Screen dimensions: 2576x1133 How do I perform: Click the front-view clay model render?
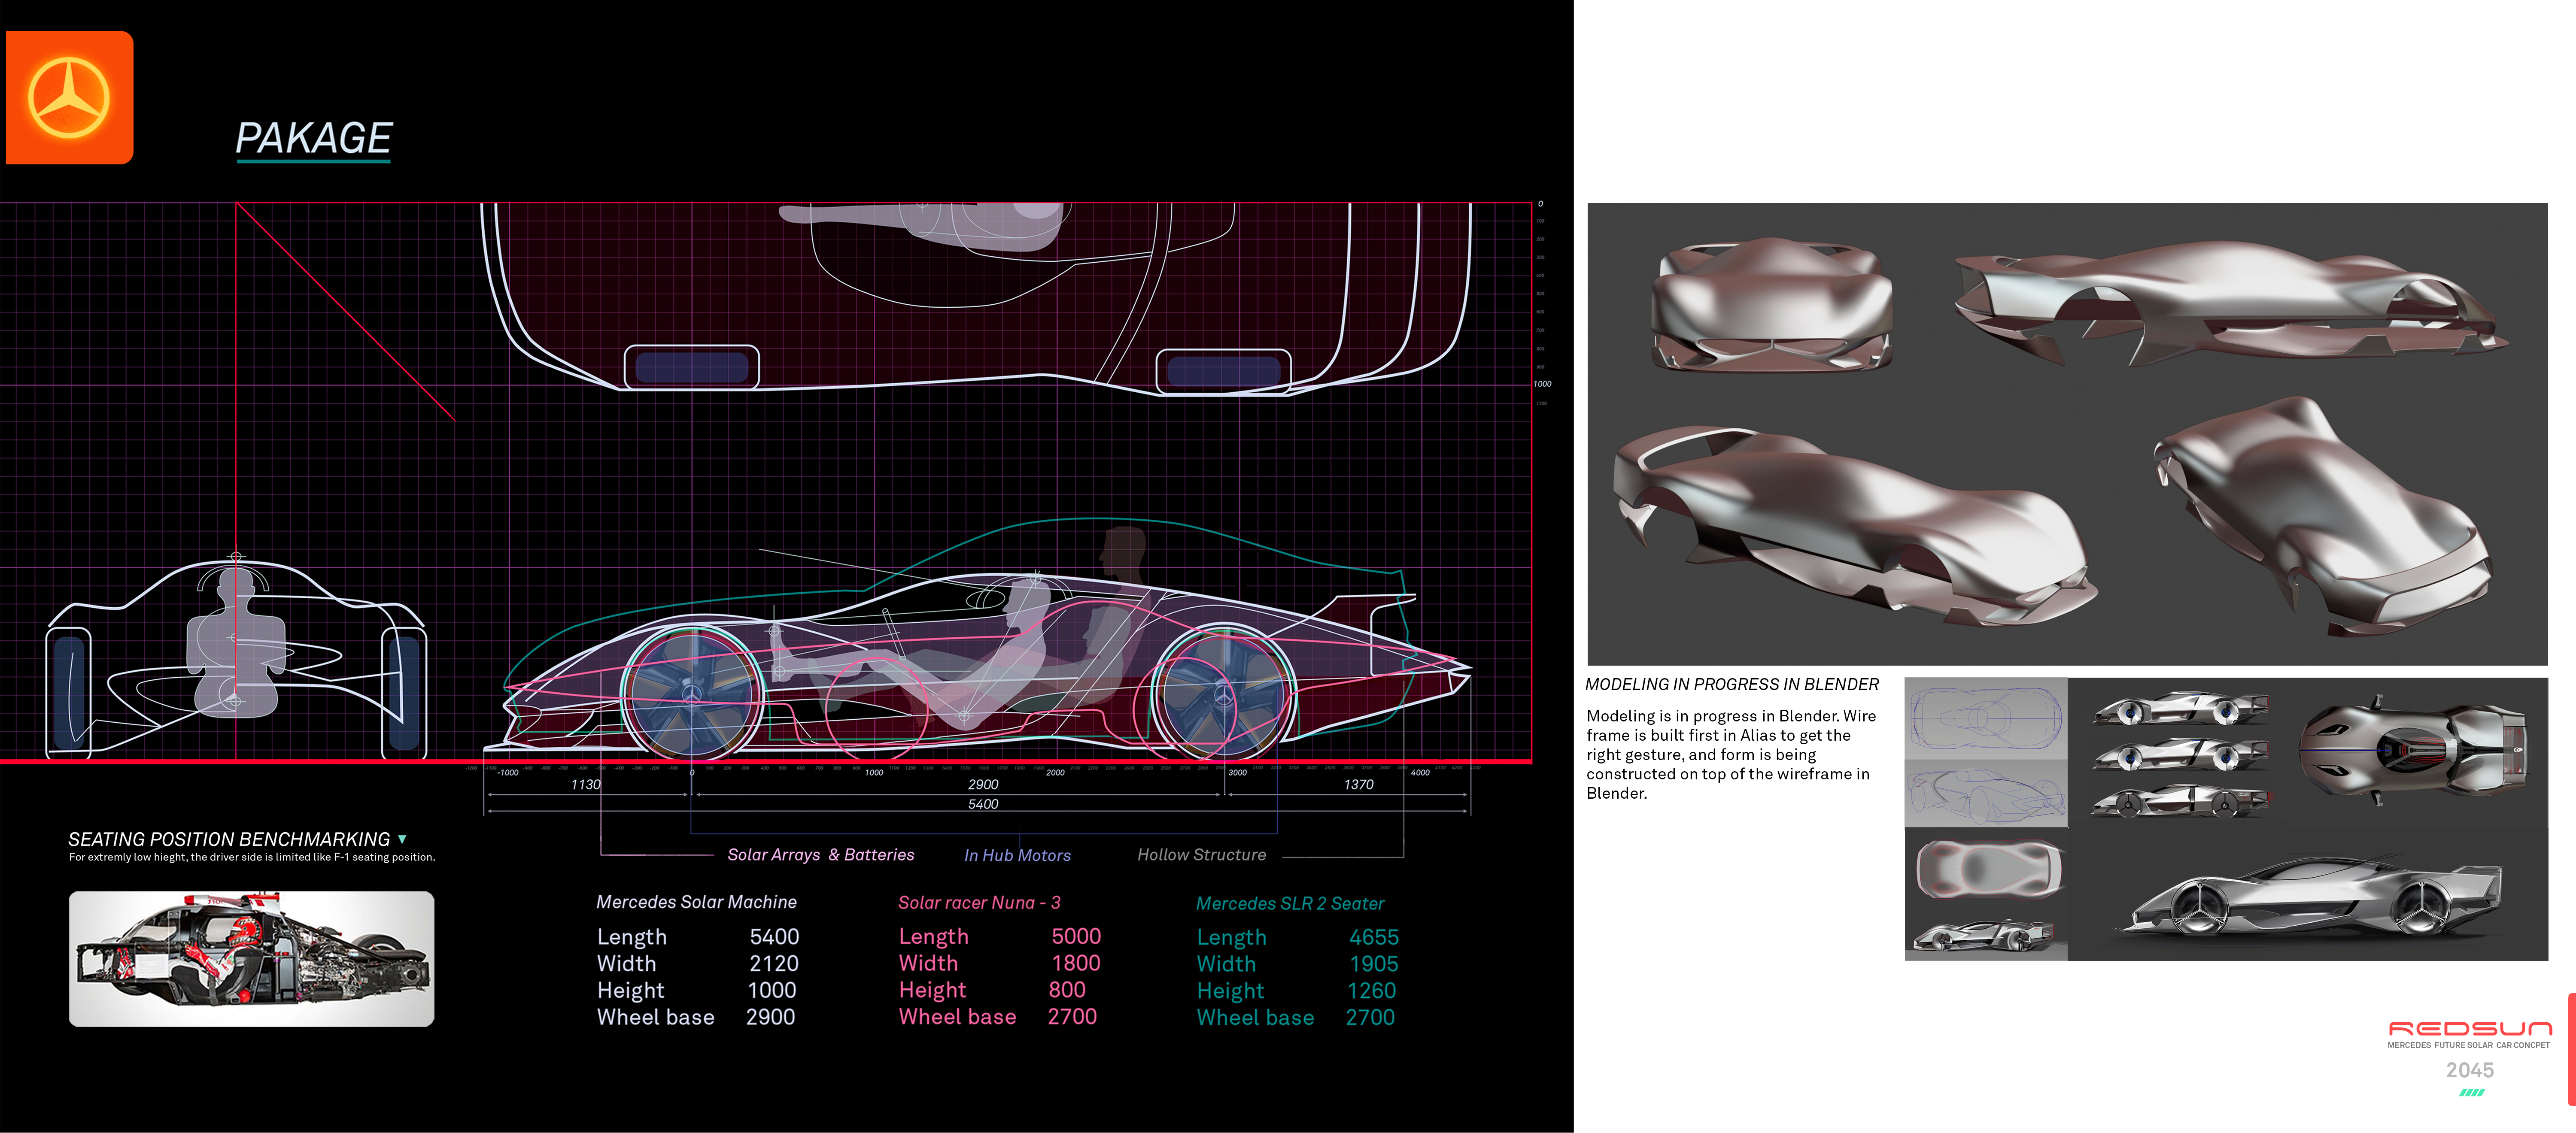1771,305
